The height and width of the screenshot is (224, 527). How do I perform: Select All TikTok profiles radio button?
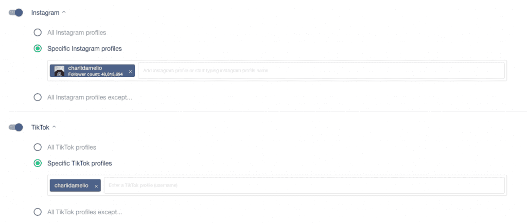tap(38, 147)
